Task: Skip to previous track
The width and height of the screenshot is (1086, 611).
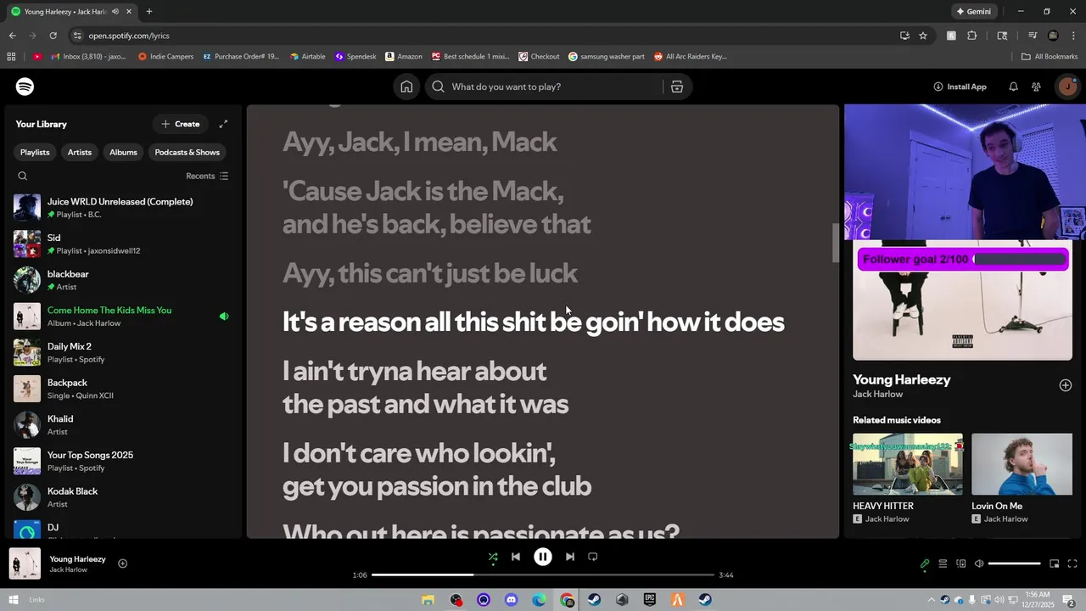Action: (x=516, y=557)
